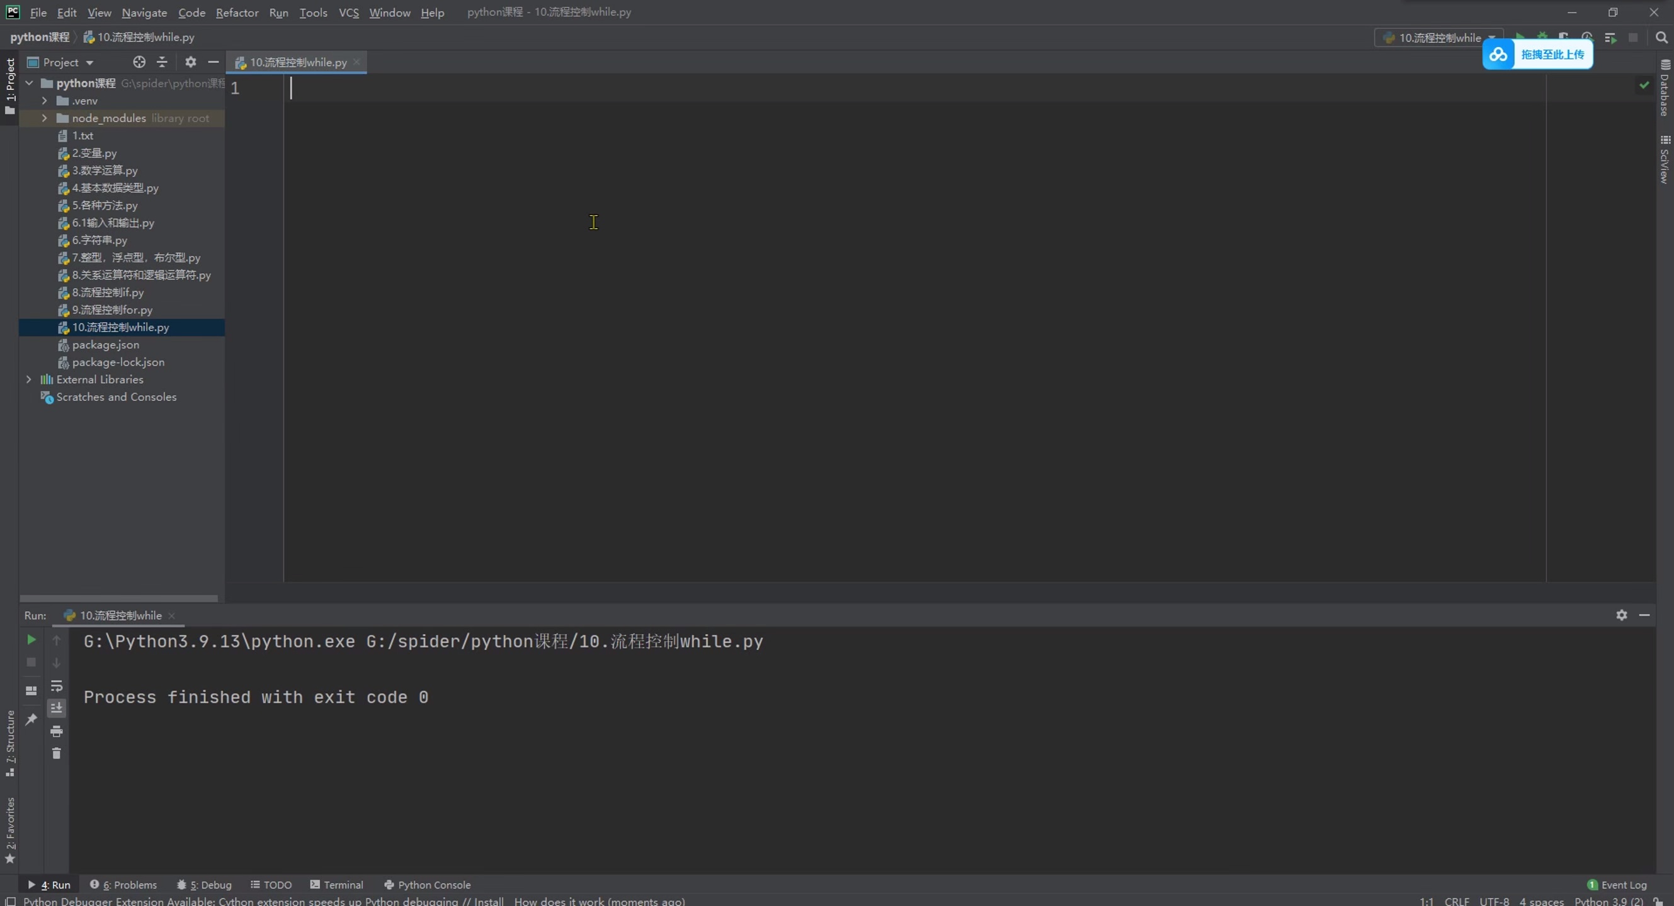Click Install link in debugger notification
Viewport: 1674px width, 906px height.
click(489, 901)
